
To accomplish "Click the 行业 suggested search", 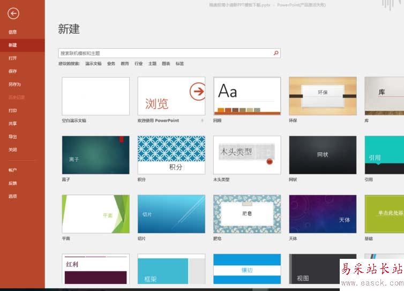I will 138,63.
